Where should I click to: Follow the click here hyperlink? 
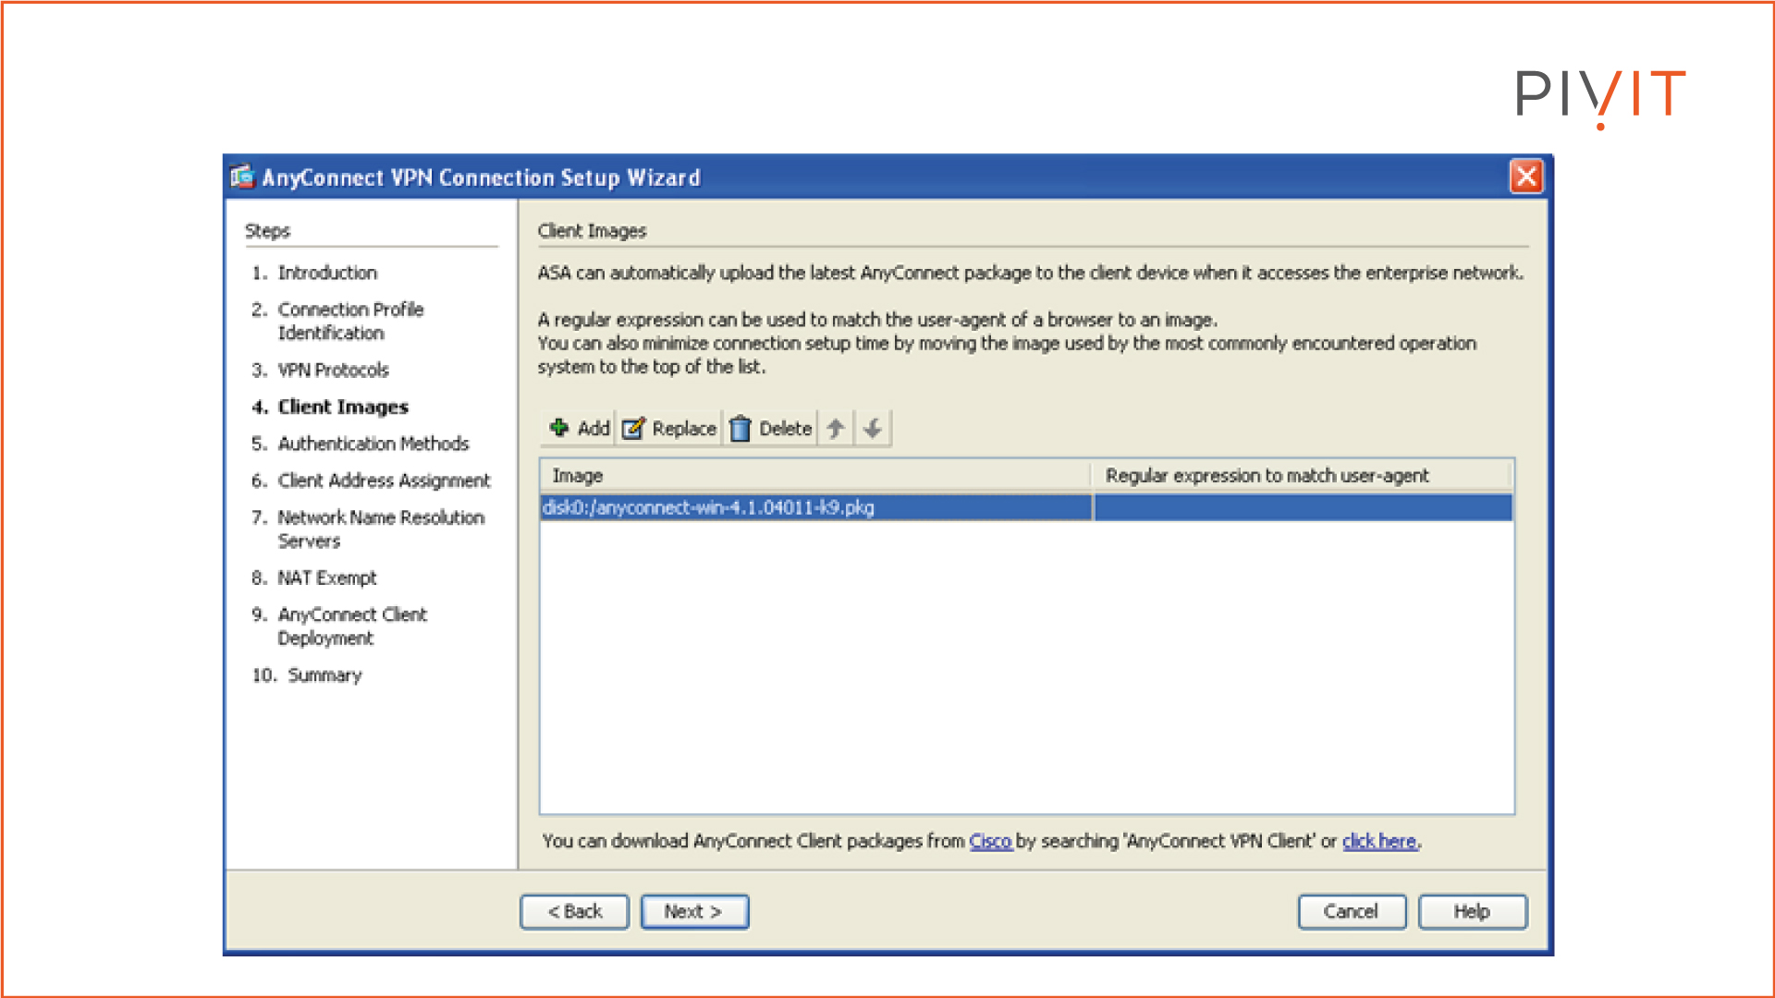[x=1379, y=841]
